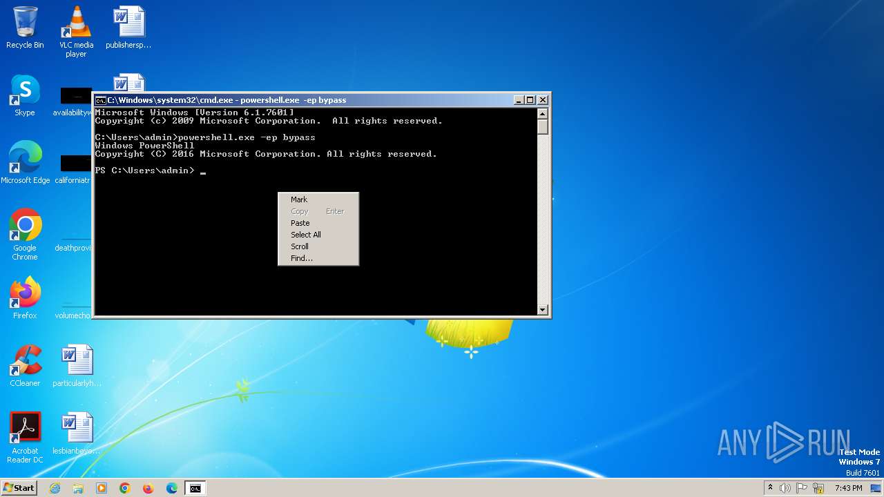Select the particularlyh Word document icon
This screenshot has height=497, width=884.
click(77, 366)
